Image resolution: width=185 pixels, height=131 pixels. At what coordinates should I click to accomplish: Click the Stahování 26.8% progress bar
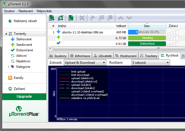pyautogui.click(x=147, y=32)
